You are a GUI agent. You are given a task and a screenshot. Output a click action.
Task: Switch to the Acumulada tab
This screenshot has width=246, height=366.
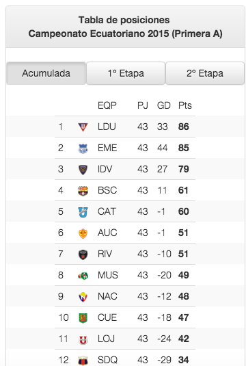(x=46, y=73)
